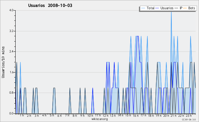The width and height of the screenshot is (199, 122).
Task: Click the y-axis value '3.2'
Action: [x=11, y=31]
